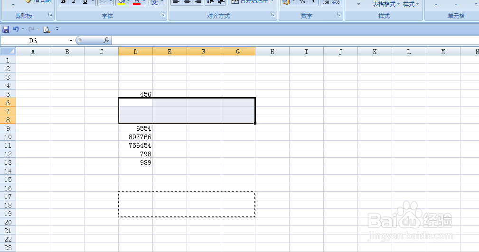This screenshot has width=479, height=252.
Task: Toggle Bold formatting
Action: click(x=64, y=2)
